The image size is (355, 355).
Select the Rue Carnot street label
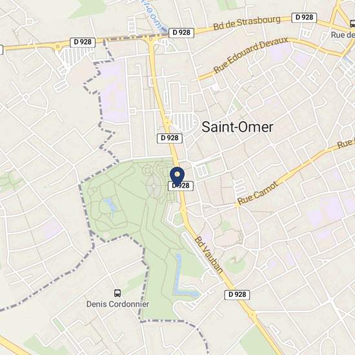point(258,193)
